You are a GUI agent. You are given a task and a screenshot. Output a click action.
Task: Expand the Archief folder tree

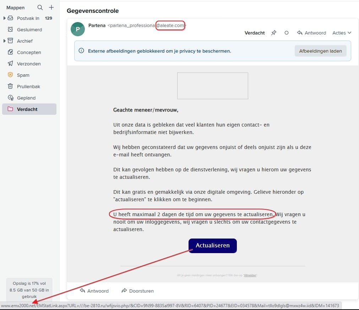pos(4,41)
